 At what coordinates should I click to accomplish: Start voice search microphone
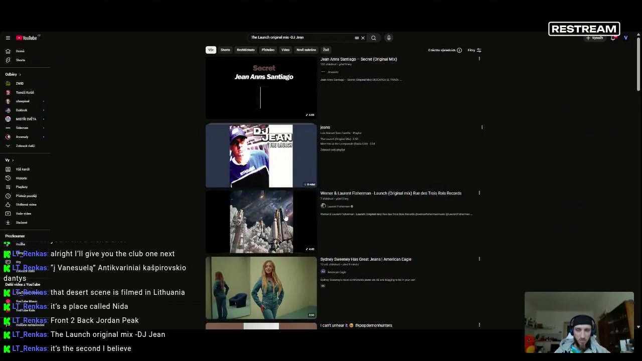[389, 38]
